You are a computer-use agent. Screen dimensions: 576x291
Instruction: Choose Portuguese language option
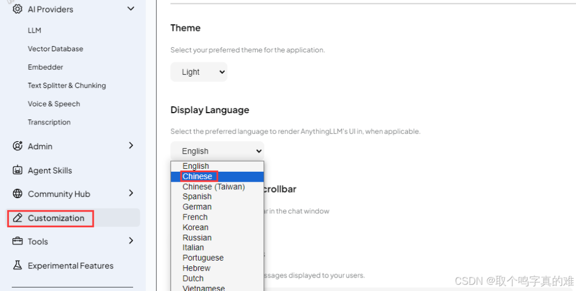tap(217, 258)
